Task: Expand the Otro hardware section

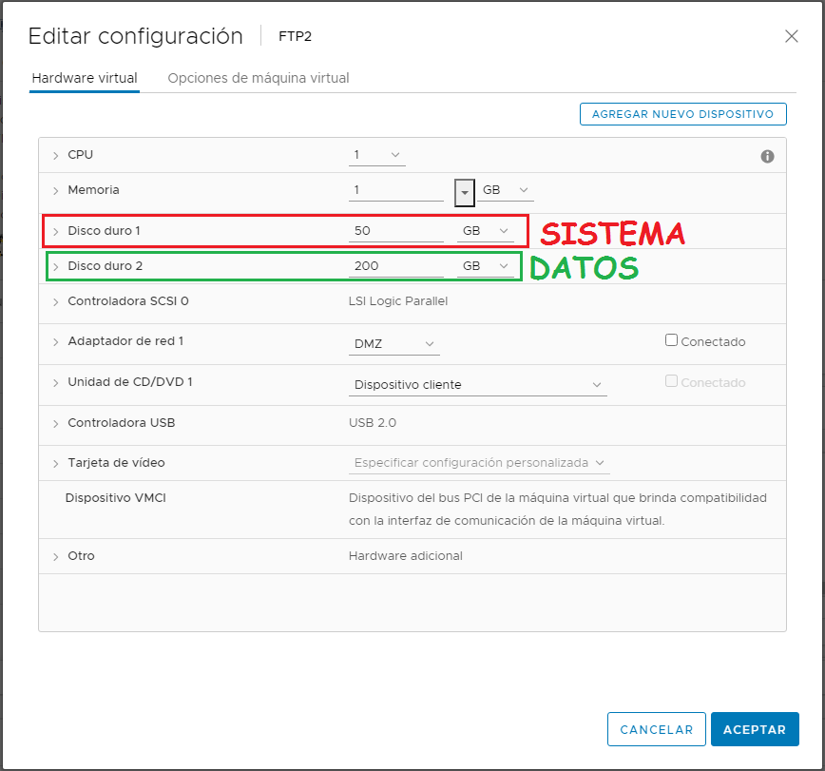Action: click(x=56, y=556)
